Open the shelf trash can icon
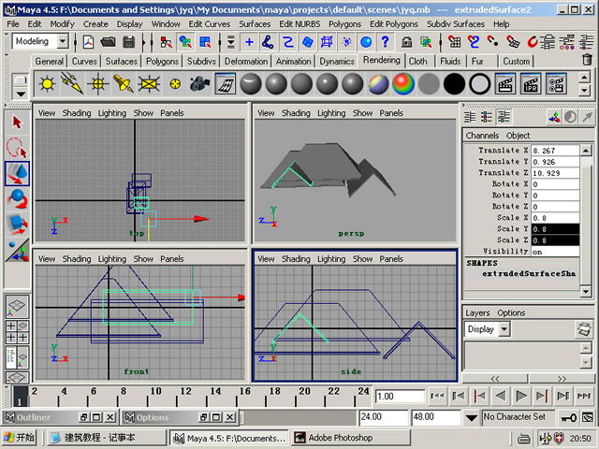The width and height of the screenshot is (599, 449). point(587,60)
